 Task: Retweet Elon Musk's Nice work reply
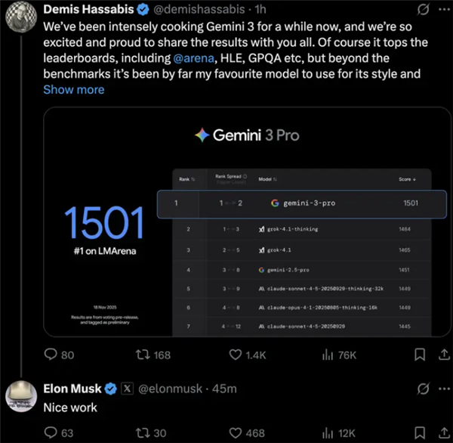(143, 432)
